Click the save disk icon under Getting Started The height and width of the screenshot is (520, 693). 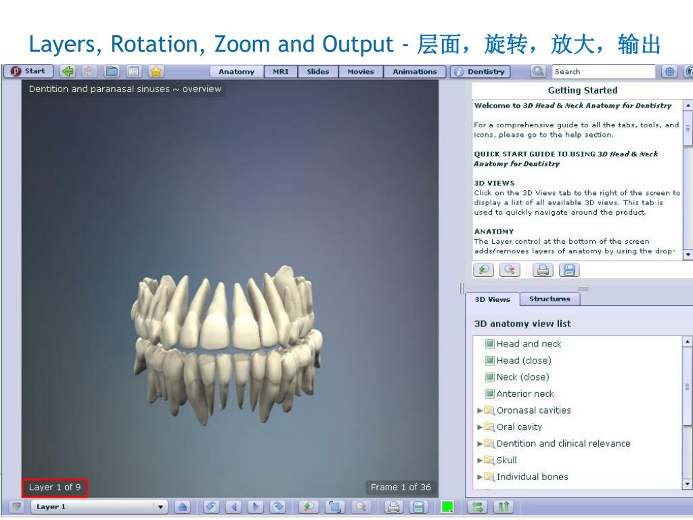pyautogui.click(x=569, y=270)
